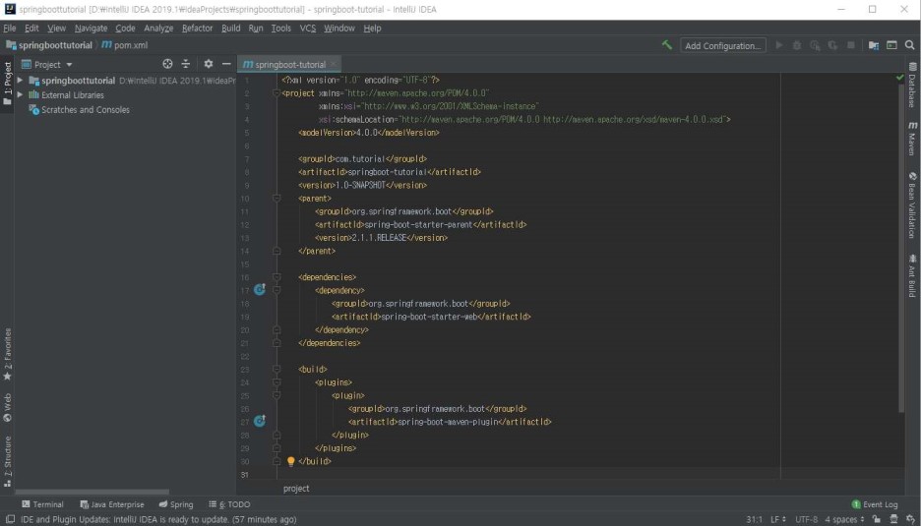Click the tool window quick access icon

tap(10, 519)
